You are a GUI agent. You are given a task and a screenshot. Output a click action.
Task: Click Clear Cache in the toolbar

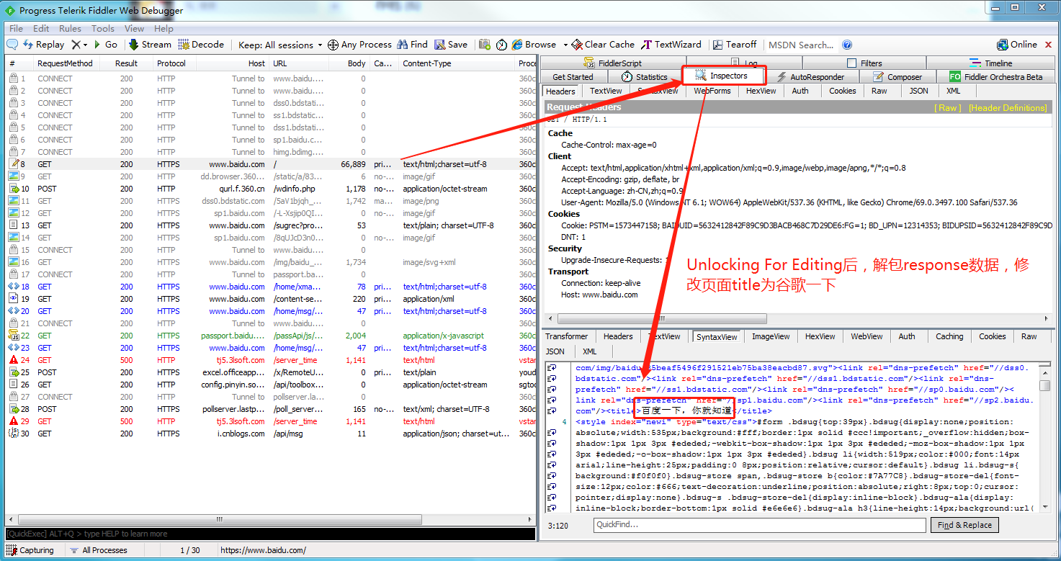(603, 45)
